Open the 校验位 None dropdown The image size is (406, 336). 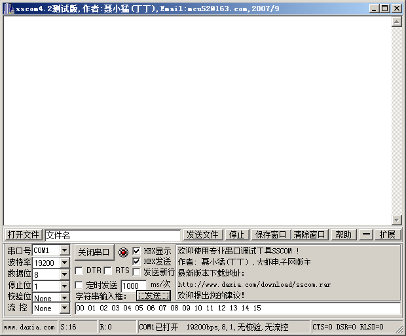[64, 297]
